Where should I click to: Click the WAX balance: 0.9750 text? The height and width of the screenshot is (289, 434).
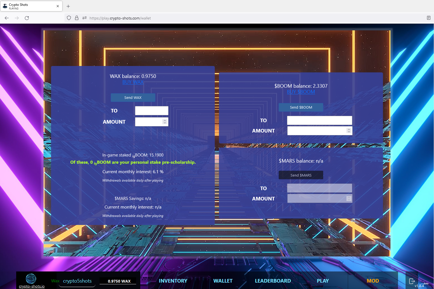(133, 76)
